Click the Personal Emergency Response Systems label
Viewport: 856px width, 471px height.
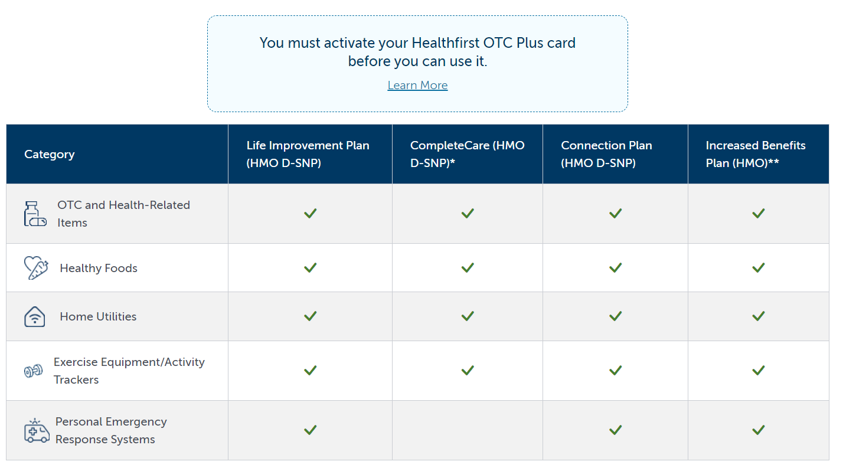[x=111, y=430]
